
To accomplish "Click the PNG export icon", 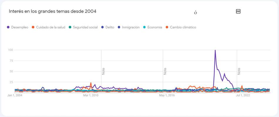I will (238, 11).
